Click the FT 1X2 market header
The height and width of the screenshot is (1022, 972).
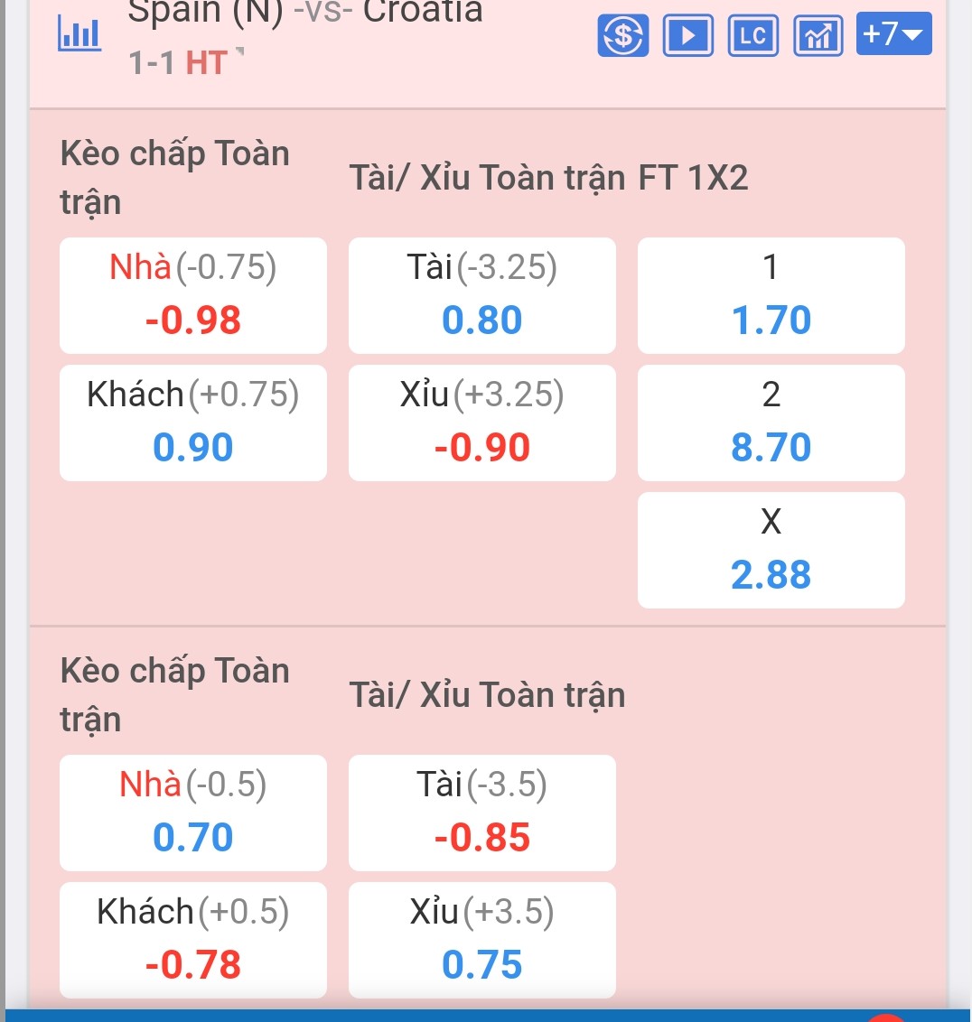click(x=693, y=177)
